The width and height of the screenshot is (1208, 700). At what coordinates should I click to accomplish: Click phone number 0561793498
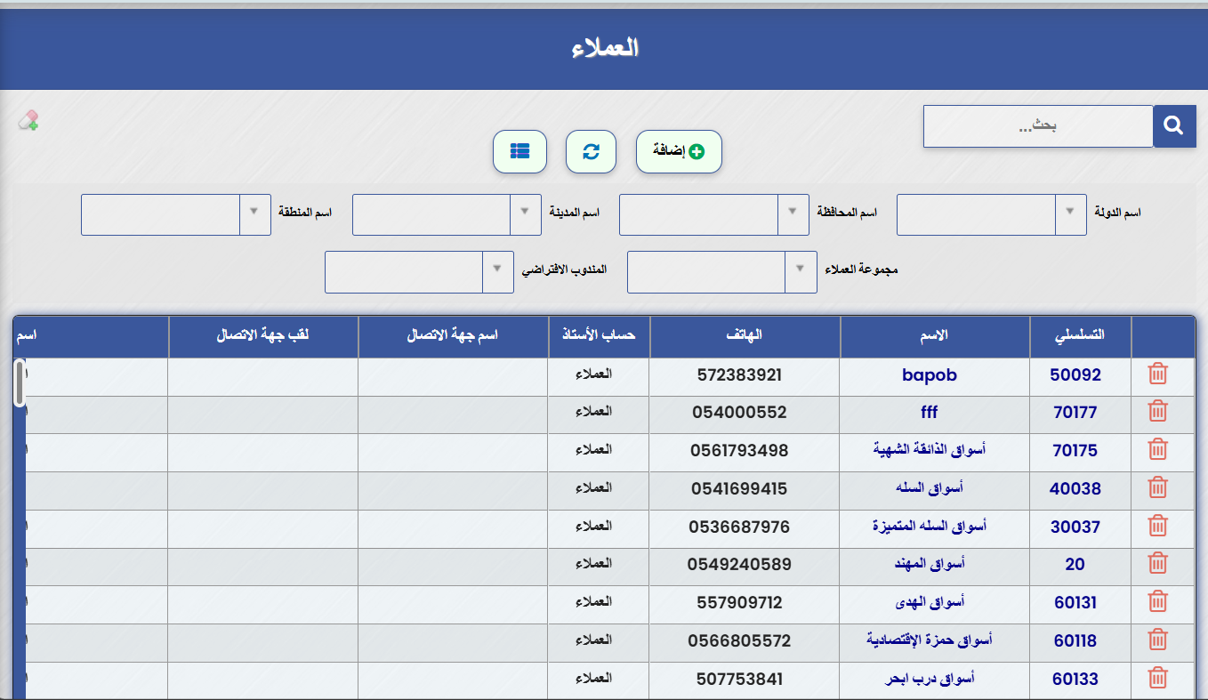[x=739, y=451]
